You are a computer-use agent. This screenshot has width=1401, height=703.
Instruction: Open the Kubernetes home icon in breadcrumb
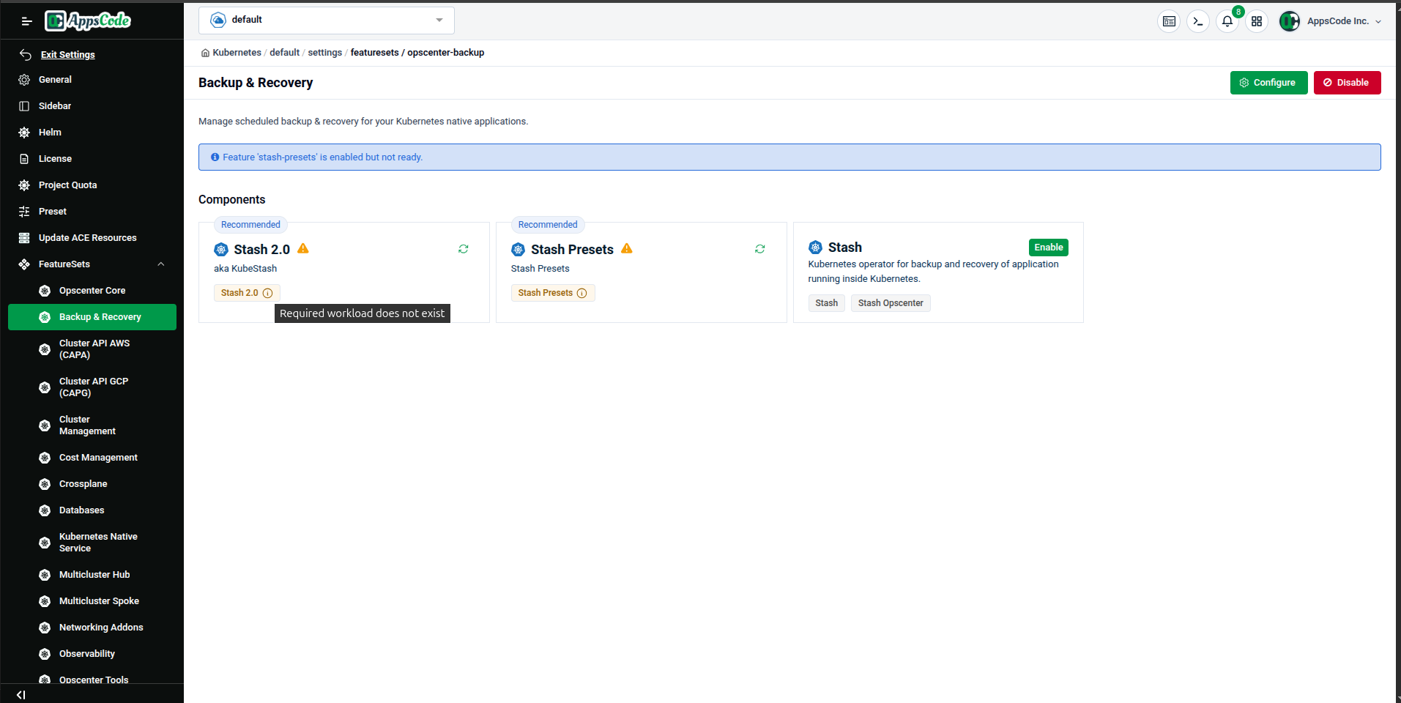tap(206, 53)
